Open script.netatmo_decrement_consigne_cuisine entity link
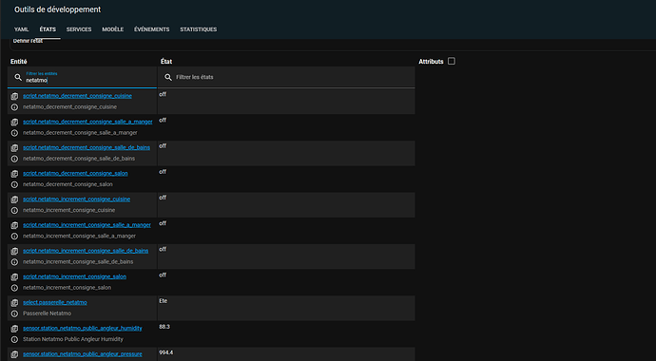This screenshot has height=361, width=656. click(x=77, y=96)
